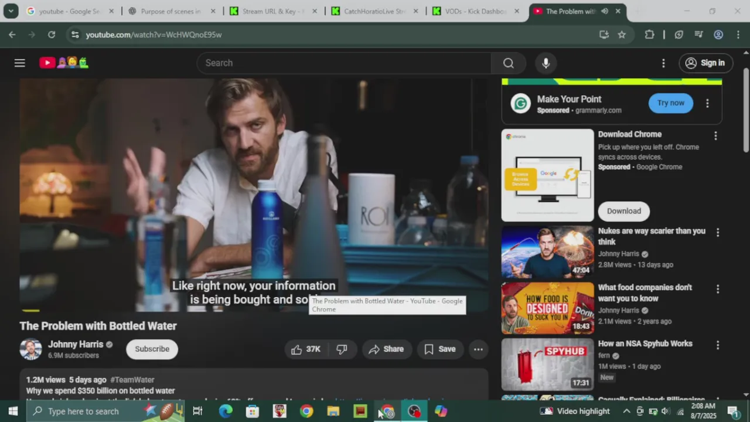Viewport: 750px width, 422px height.
Task: Close the Problem with Bottled Water tab
Action: pyautogui.click(x=618, y=11)
